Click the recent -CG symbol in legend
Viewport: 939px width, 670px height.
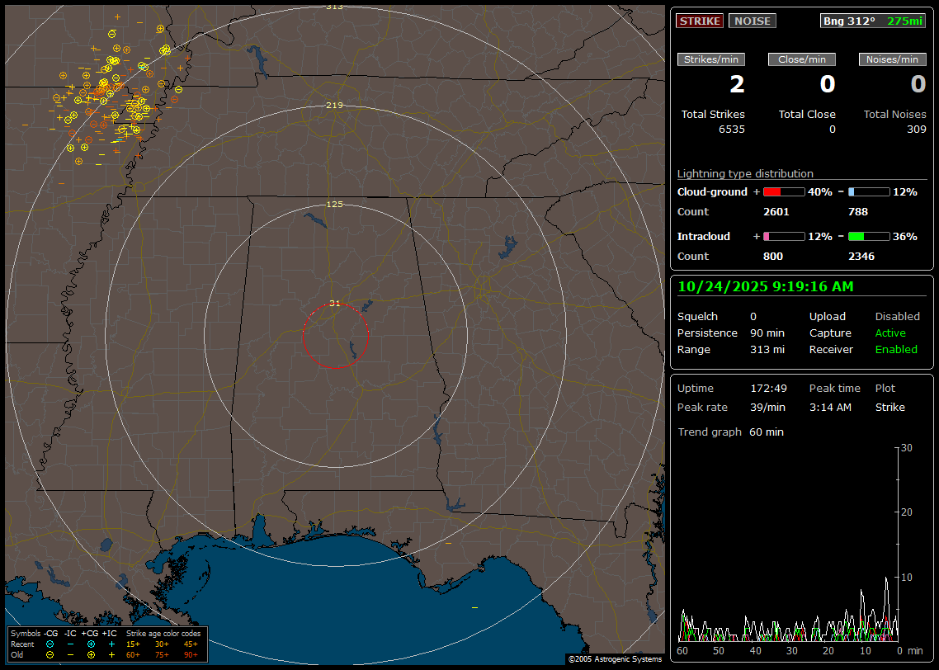(x=50, y=644)
